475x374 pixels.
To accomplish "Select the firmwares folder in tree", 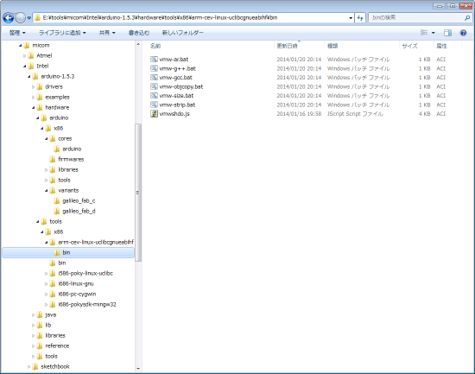I will click(x=71, y=160).
